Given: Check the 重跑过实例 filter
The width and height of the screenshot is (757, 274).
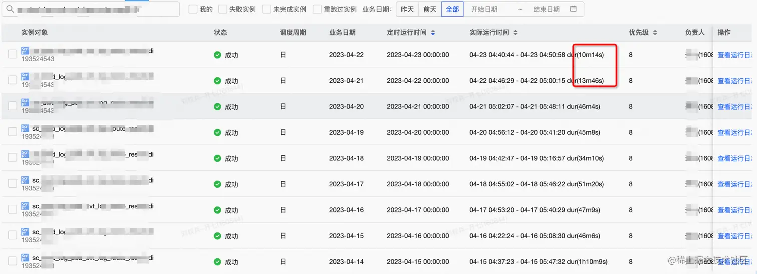Looking at the screenshot, I should 317,9.
